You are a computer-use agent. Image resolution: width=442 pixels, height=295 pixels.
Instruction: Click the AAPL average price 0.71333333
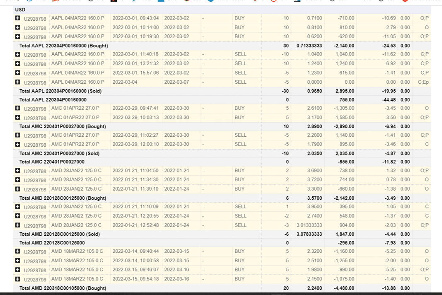309,46
